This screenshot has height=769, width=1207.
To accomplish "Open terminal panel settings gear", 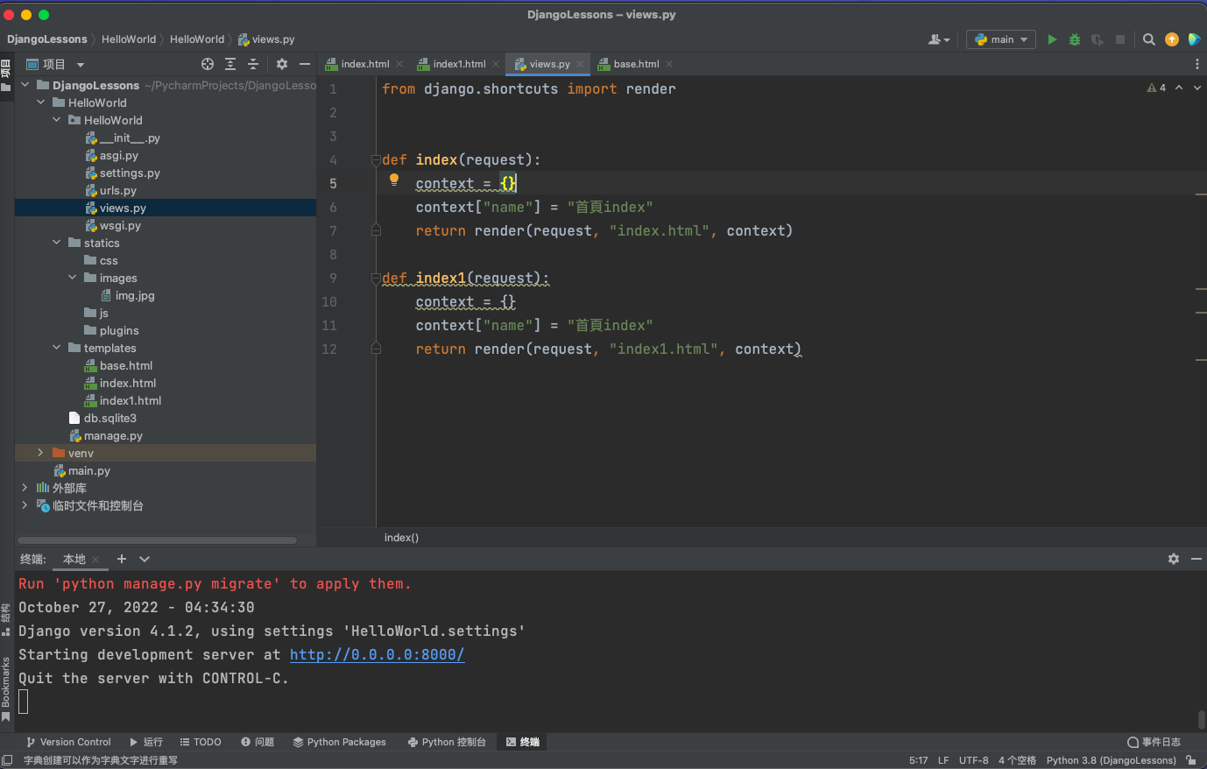I will pos(1174,559).
